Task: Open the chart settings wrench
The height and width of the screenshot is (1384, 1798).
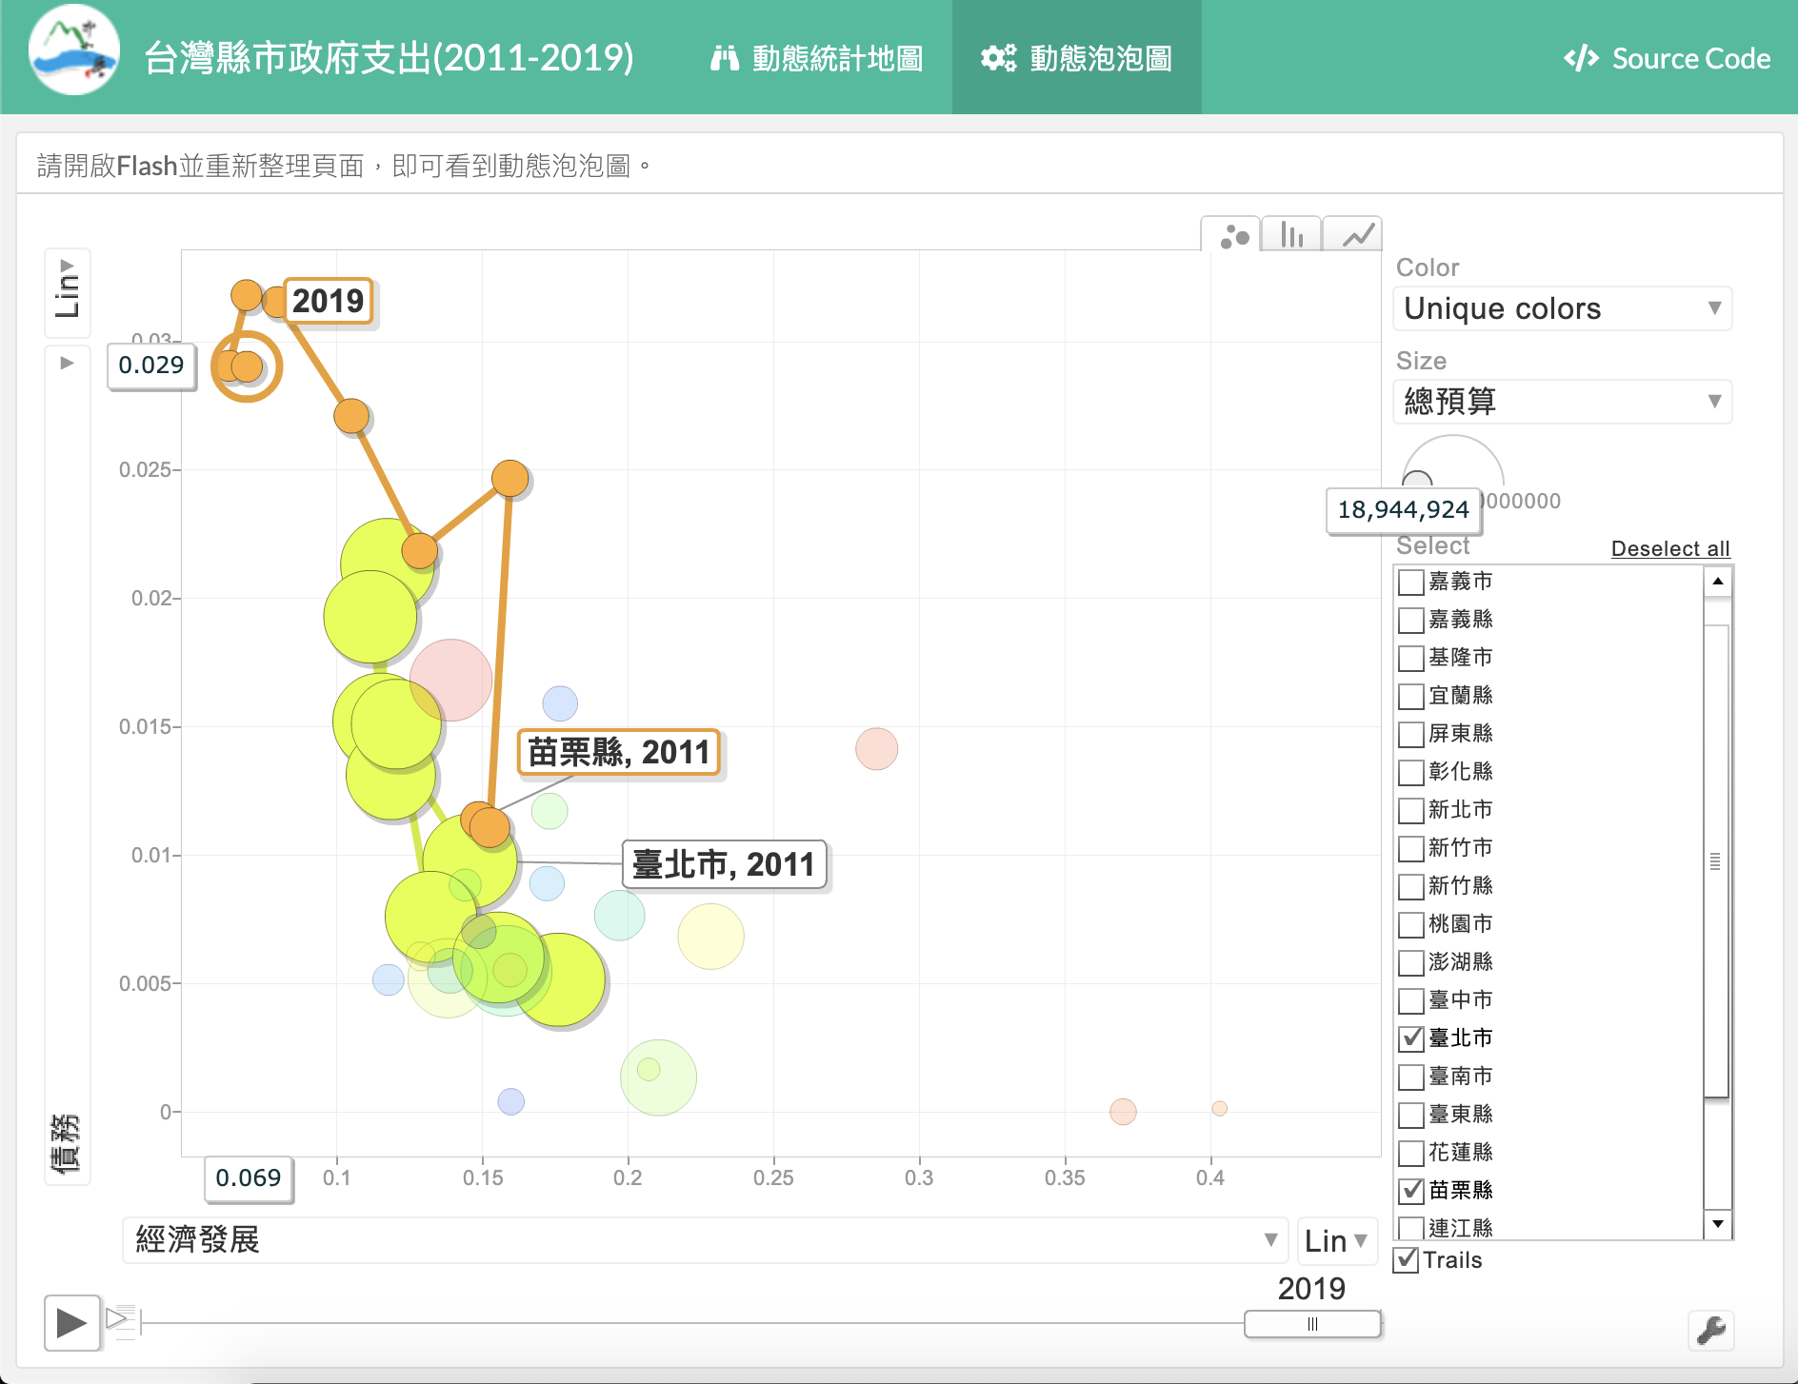Action: (1711, 1330)
